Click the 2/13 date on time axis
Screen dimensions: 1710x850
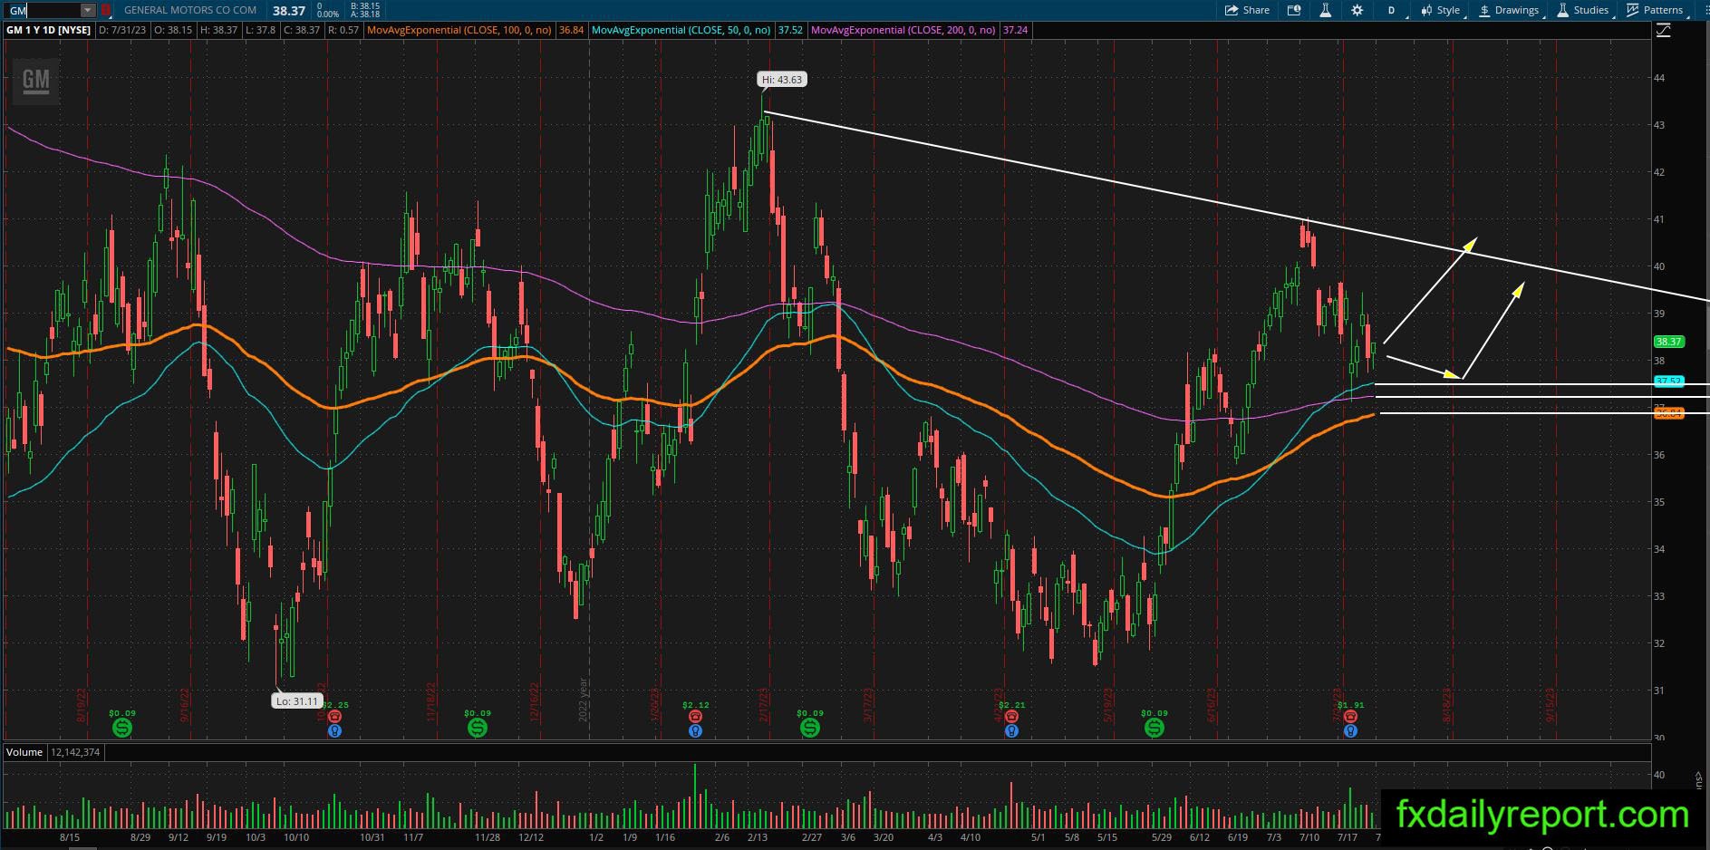click(x=758, y=837)
